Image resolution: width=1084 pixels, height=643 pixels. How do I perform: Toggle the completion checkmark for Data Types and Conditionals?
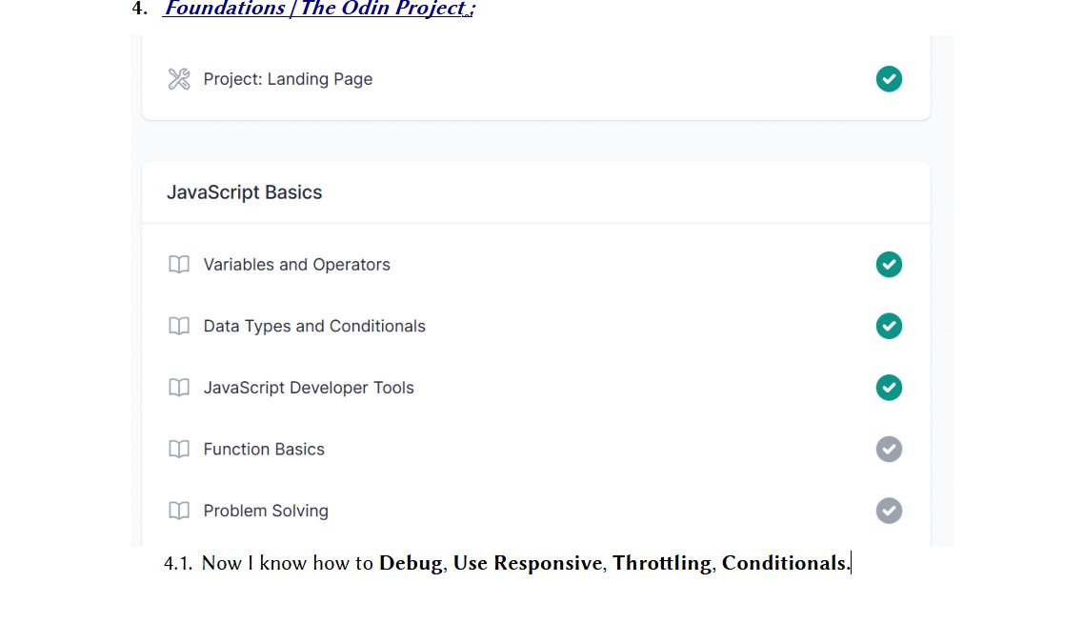[x=889, y=326]
